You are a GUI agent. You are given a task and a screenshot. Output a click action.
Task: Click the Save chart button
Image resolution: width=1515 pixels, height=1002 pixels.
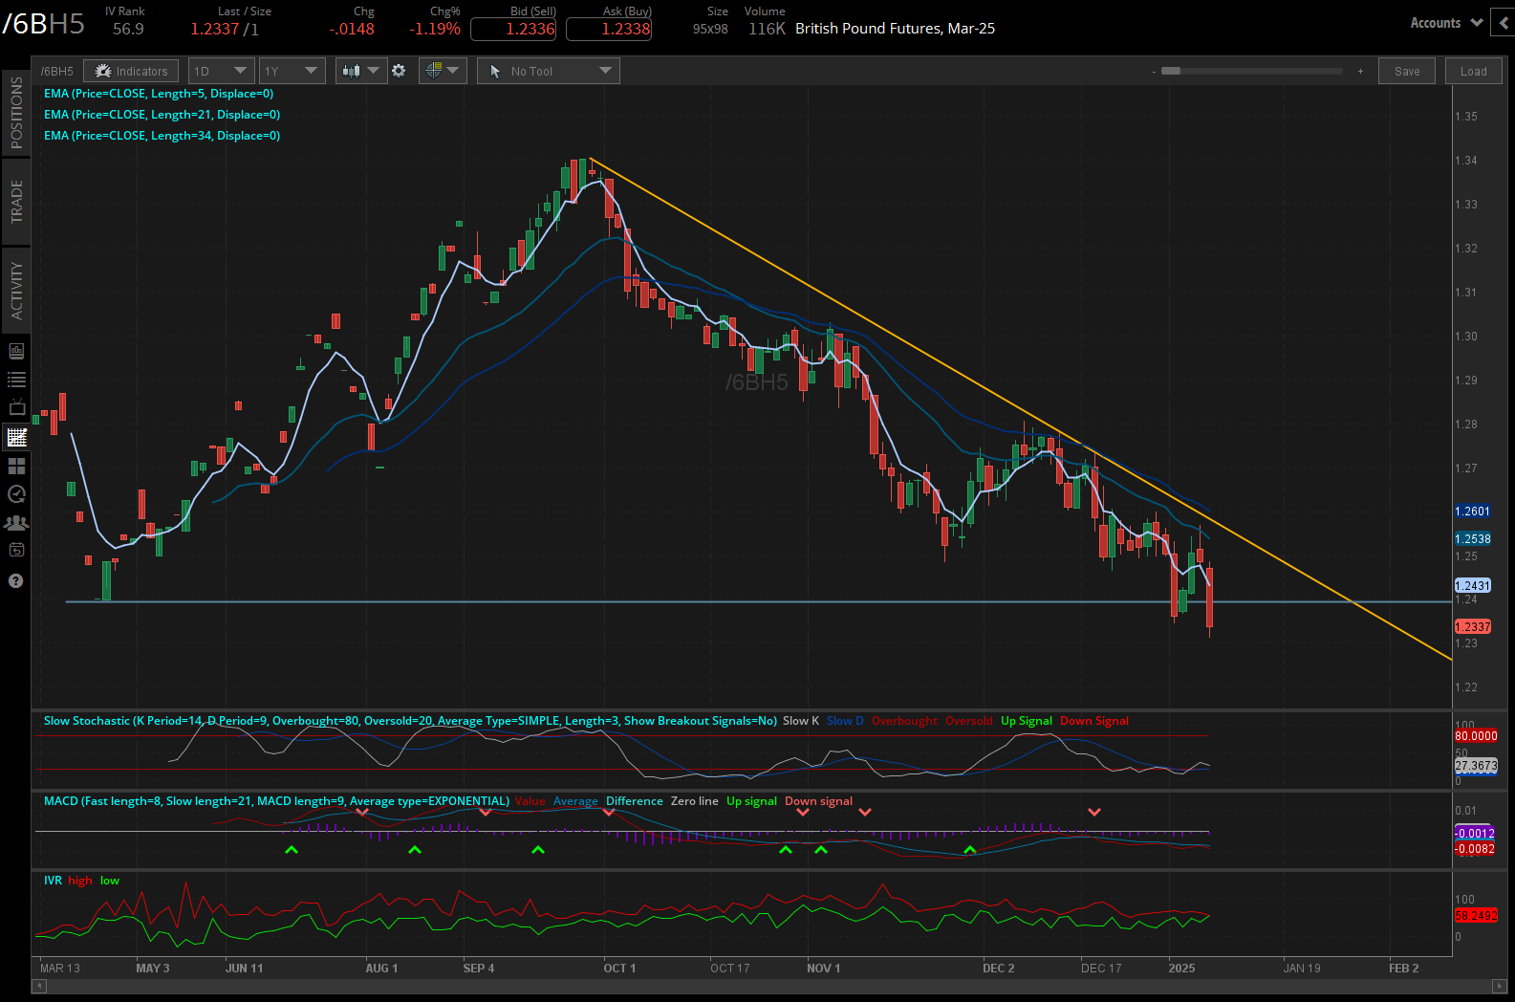pyautogui.click(x=1406, y=71)
